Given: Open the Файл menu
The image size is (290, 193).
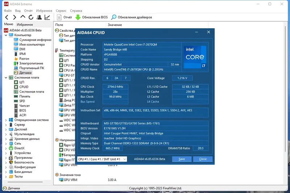Looking at the screenshot, I should click(x=8, y=11).
